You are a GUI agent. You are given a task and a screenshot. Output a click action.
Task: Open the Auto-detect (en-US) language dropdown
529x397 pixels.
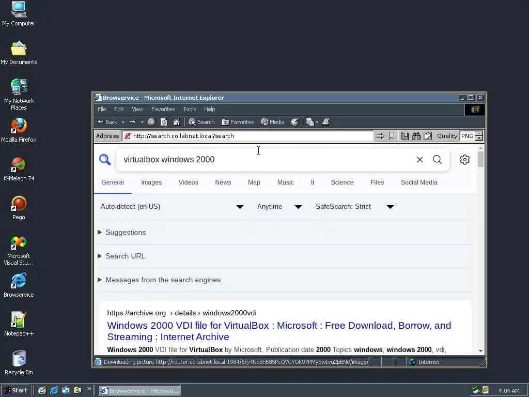172,207
